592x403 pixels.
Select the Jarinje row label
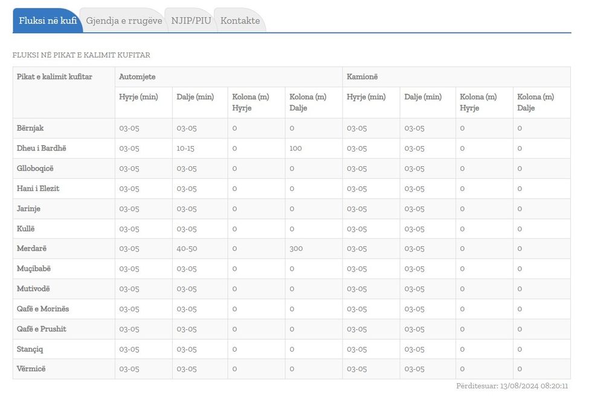click(x=29, y=208)
